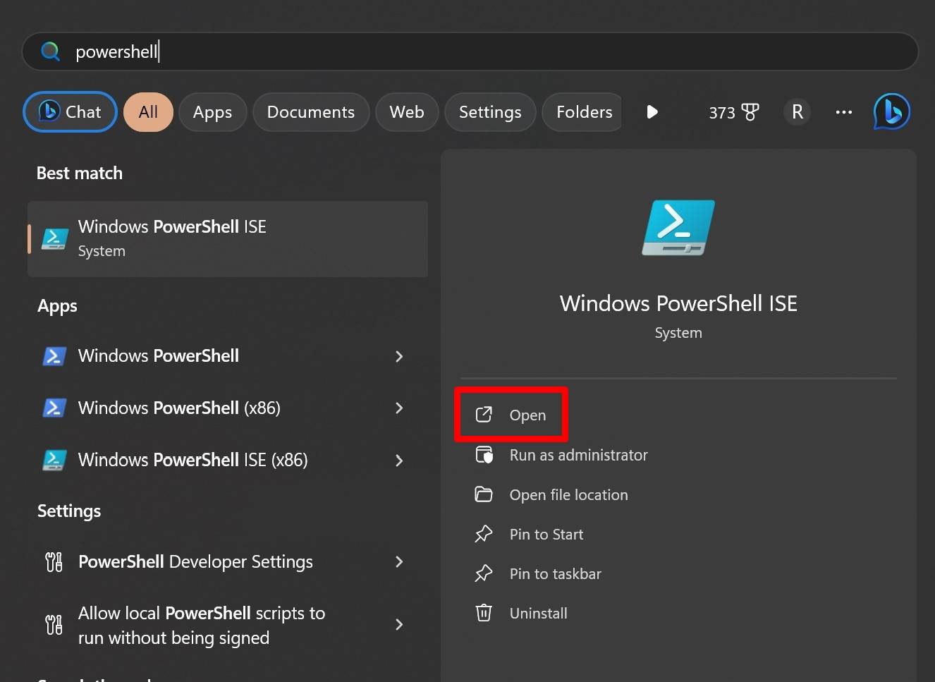Click the Open file location folder icon
This screenshot has width=935, height=682.
point(484,494)
